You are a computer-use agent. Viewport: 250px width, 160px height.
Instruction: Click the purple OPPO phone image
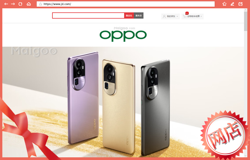click(83, 98)
